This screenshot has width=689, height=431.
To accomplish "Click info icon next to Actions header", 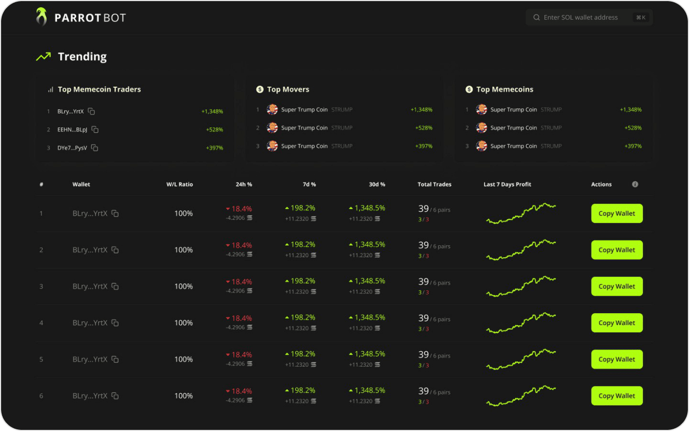I will click(635, 184).
